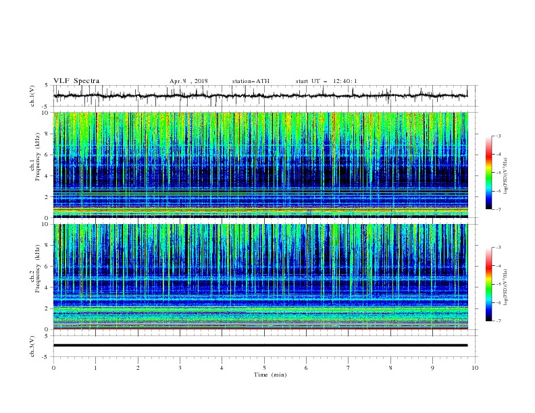The height and width of the screenshot is (413, 535).
Task: Click the ch.1 voltage waveform trace
Action: [260, 96]
